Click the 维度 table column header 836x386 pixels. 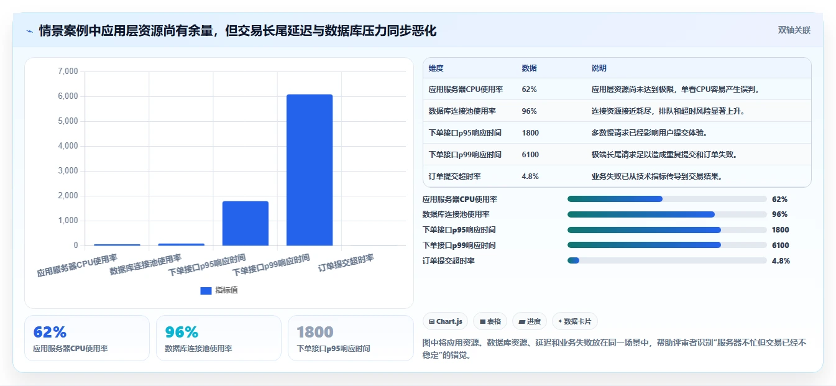[x=436, y=68]
